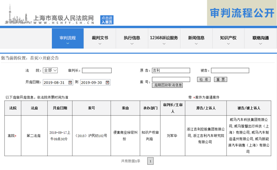Open the 12368诉讼服务 navigation tab
Screen dimensions: 277x170
tap(164, 38)
